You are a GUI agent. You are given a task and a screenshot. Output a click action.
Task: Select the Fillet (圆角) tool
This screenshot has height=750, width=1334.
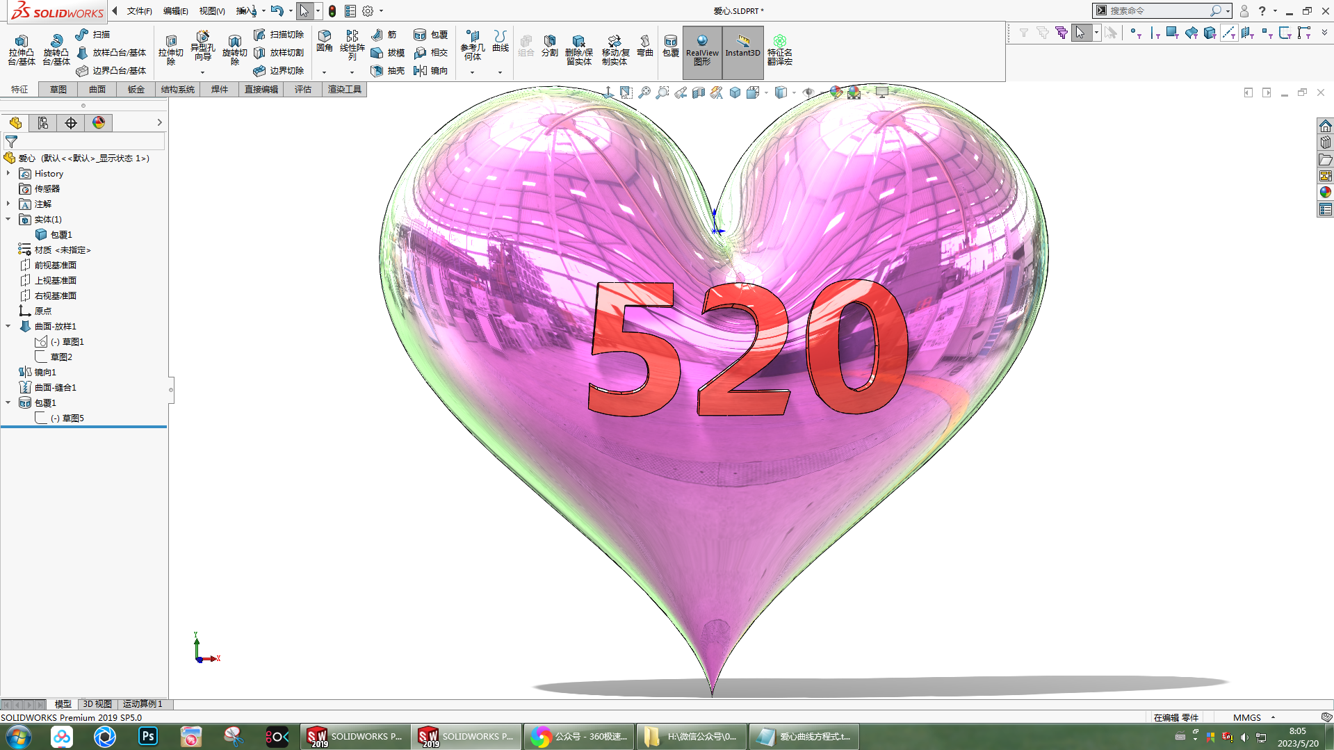click(325, 42)
